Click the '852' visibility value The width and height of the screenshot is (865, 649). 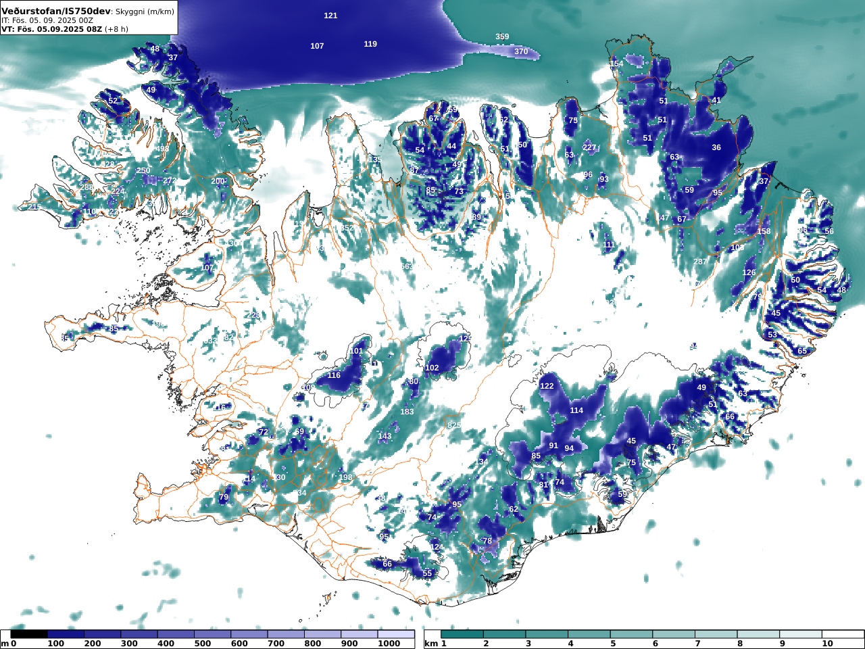[347, 229]
